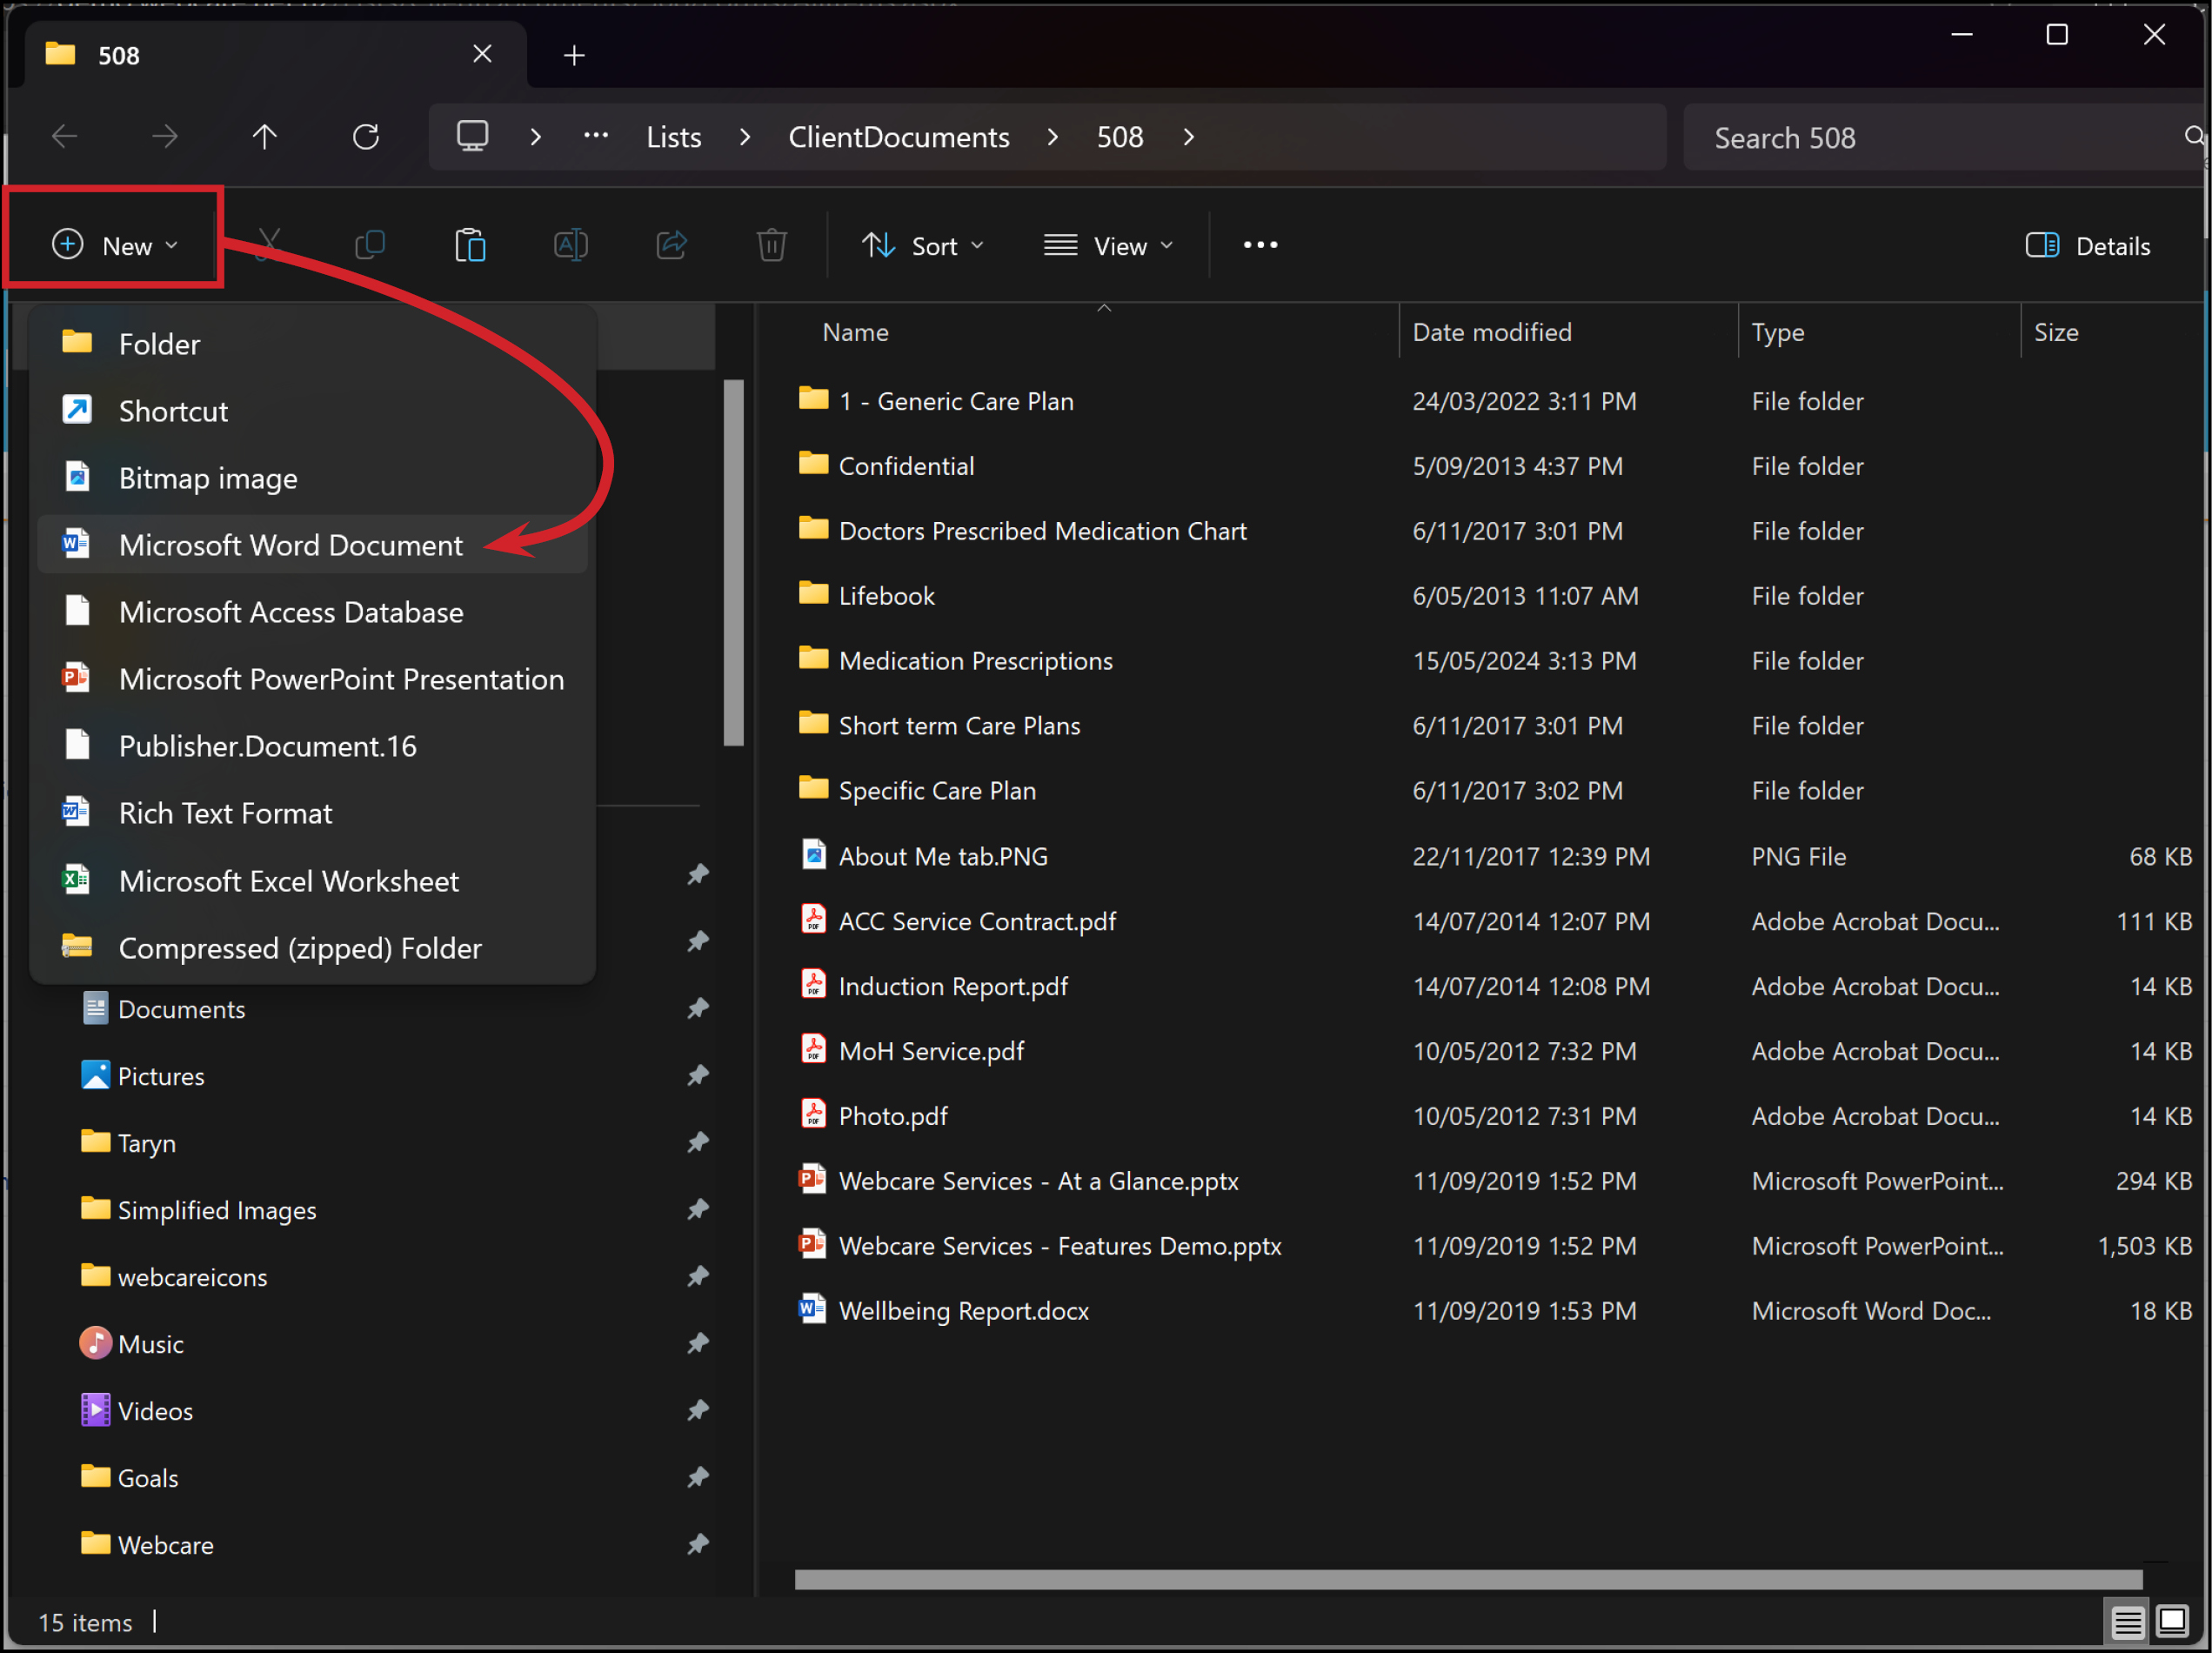This screenshot has width=2212, height=1653.
Task: Switch to large thumbnails view icon in status bar
Action: click(2173, 1621)
